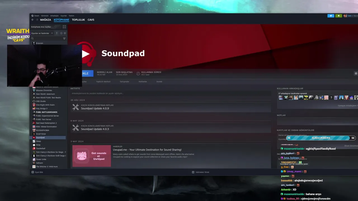Click wrench icon beside Update 4.0.9

(x=76, y=107)
